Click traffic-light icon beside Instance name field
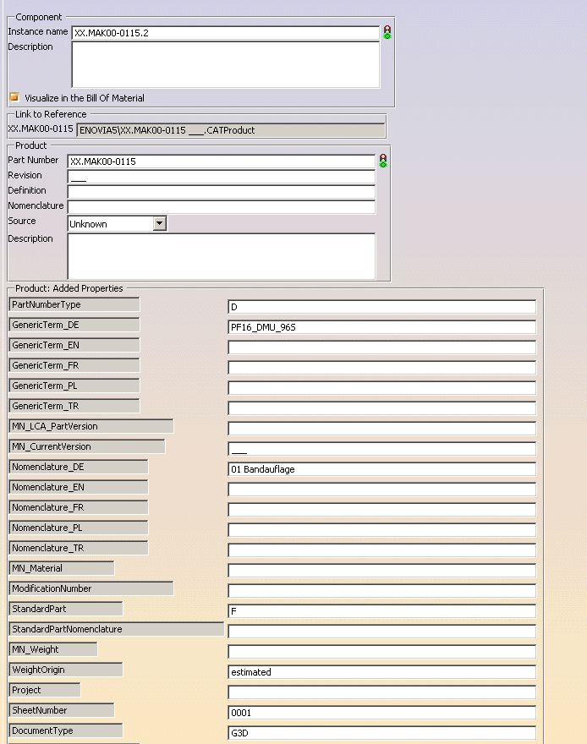The height and width of the screenshot is (744, 587). click(387, 32)
